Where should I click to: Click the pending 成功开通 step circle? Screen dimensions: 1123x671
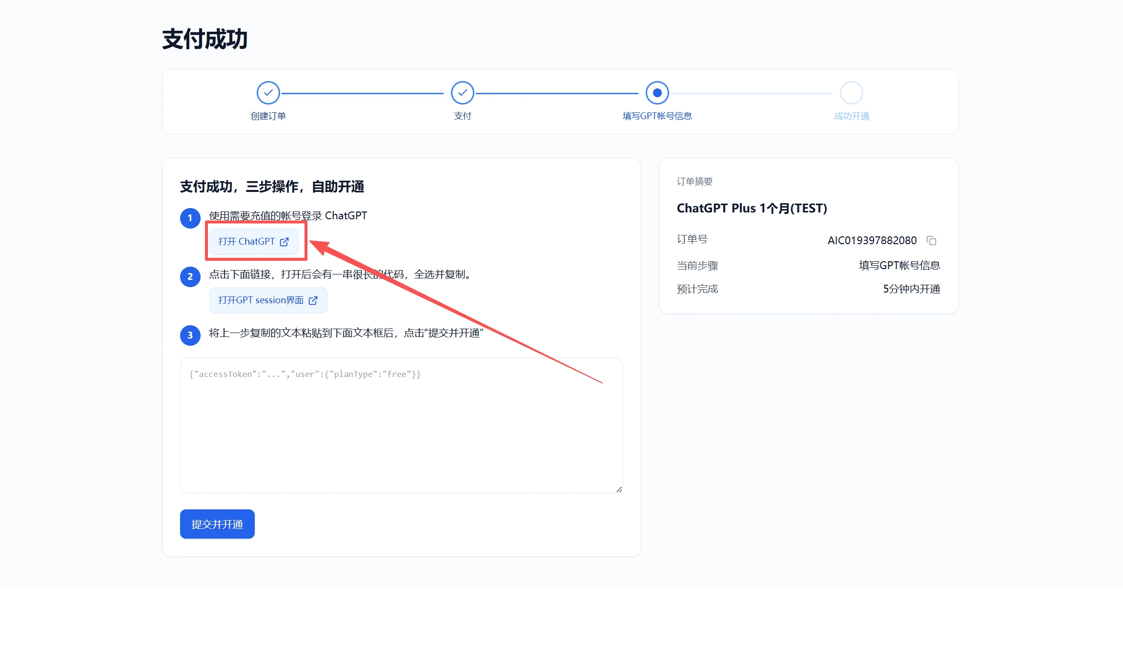[x=851, y=93]
